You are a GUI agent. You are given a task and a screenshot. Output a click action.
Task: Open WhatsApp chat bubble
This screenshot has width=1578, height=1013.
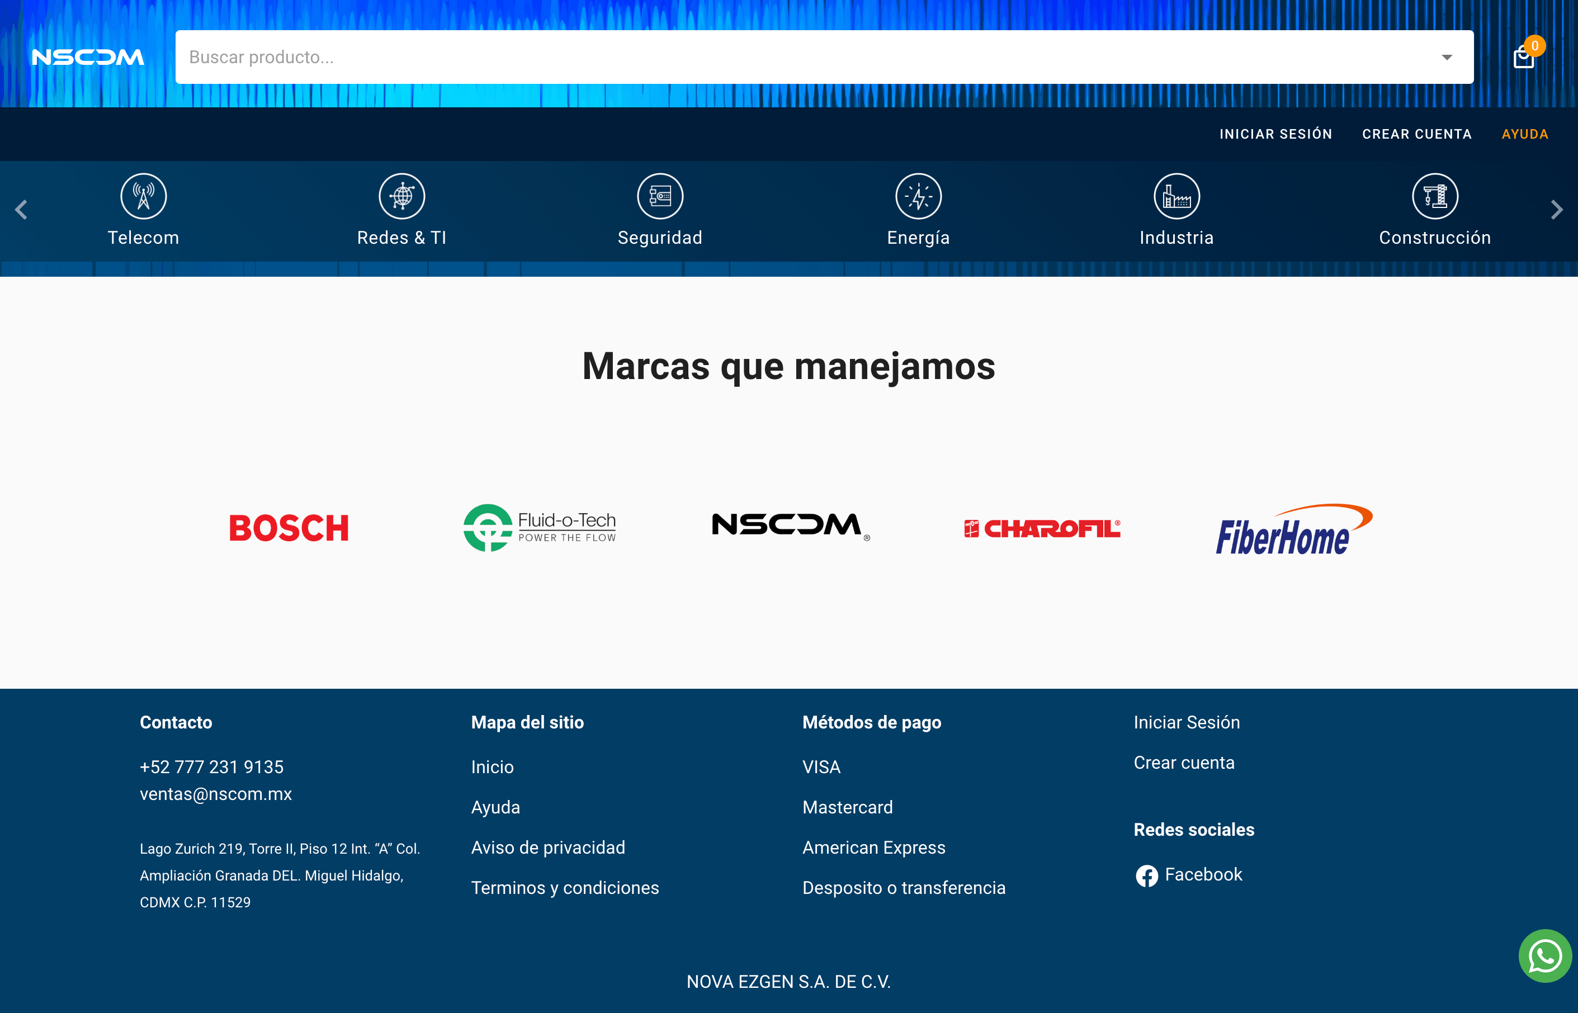1544,956
